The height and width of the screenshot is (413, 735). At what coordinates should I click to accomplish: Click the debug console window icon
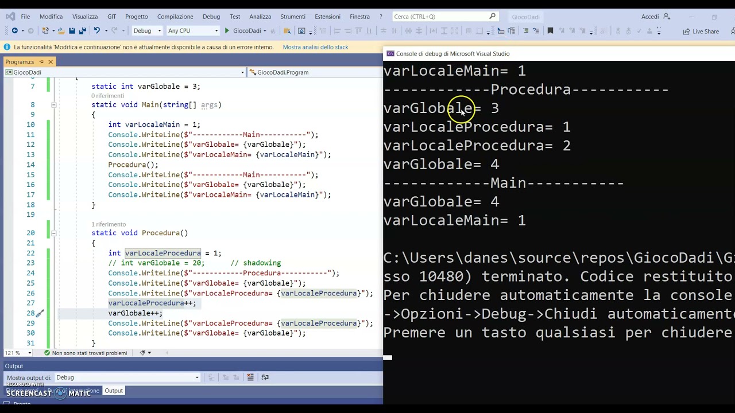[390, 53]
